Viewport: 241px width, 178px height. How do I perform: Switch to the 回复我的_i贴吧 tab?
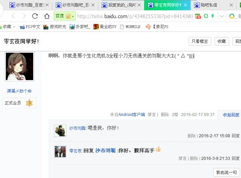tap(121, 5)
